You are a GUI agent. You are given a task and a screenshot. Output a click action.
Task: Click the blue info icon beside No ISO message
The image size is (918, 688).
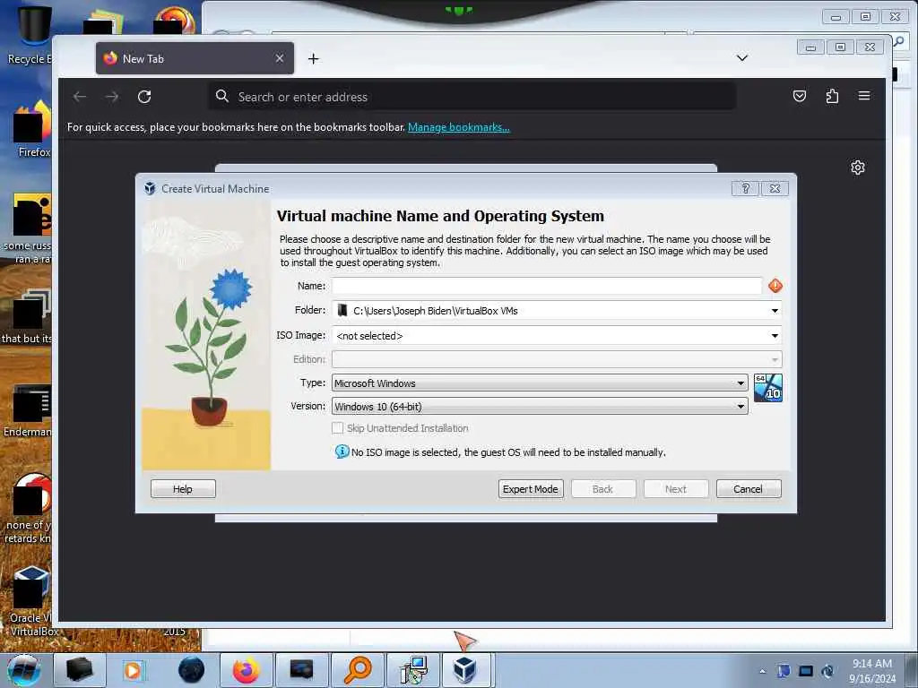click(342, 451)
